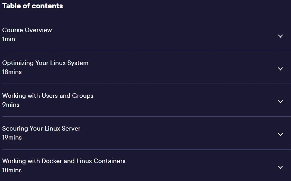Open Optimizing Your Linux System title
This screenshot has height=181, width=291.
click(45, 63)
